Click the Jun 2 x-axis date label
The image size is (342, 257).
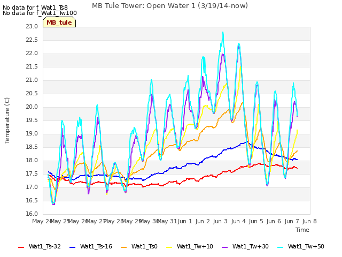click(203, 221)
